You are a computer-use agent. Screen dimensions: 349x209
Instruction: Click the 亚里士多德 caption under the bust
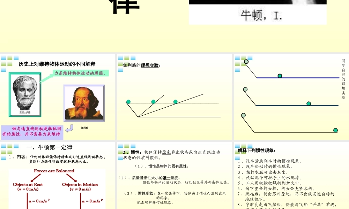25,113
